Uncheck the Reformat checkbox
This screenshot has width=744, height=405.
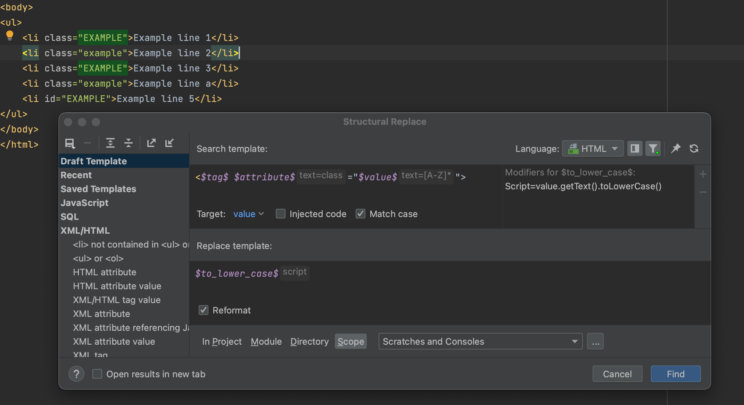204,310
